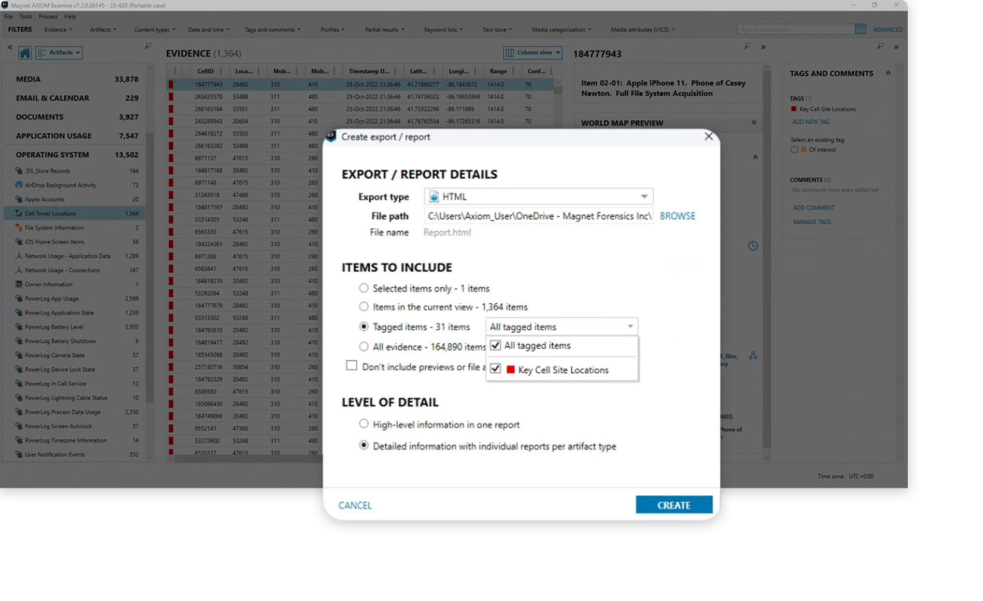The height and width of the screenshot is (601, 983).
Task: Open the Evidence filter dropdown
Action: [x=58, y=29]
